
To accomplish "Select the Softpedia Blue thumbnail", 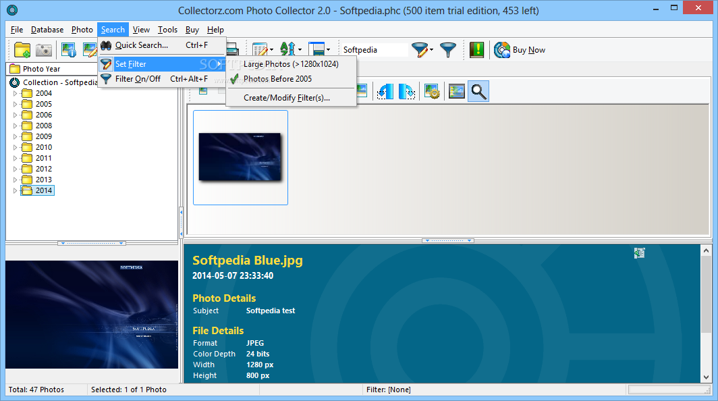I will click(x=240, y=157).
